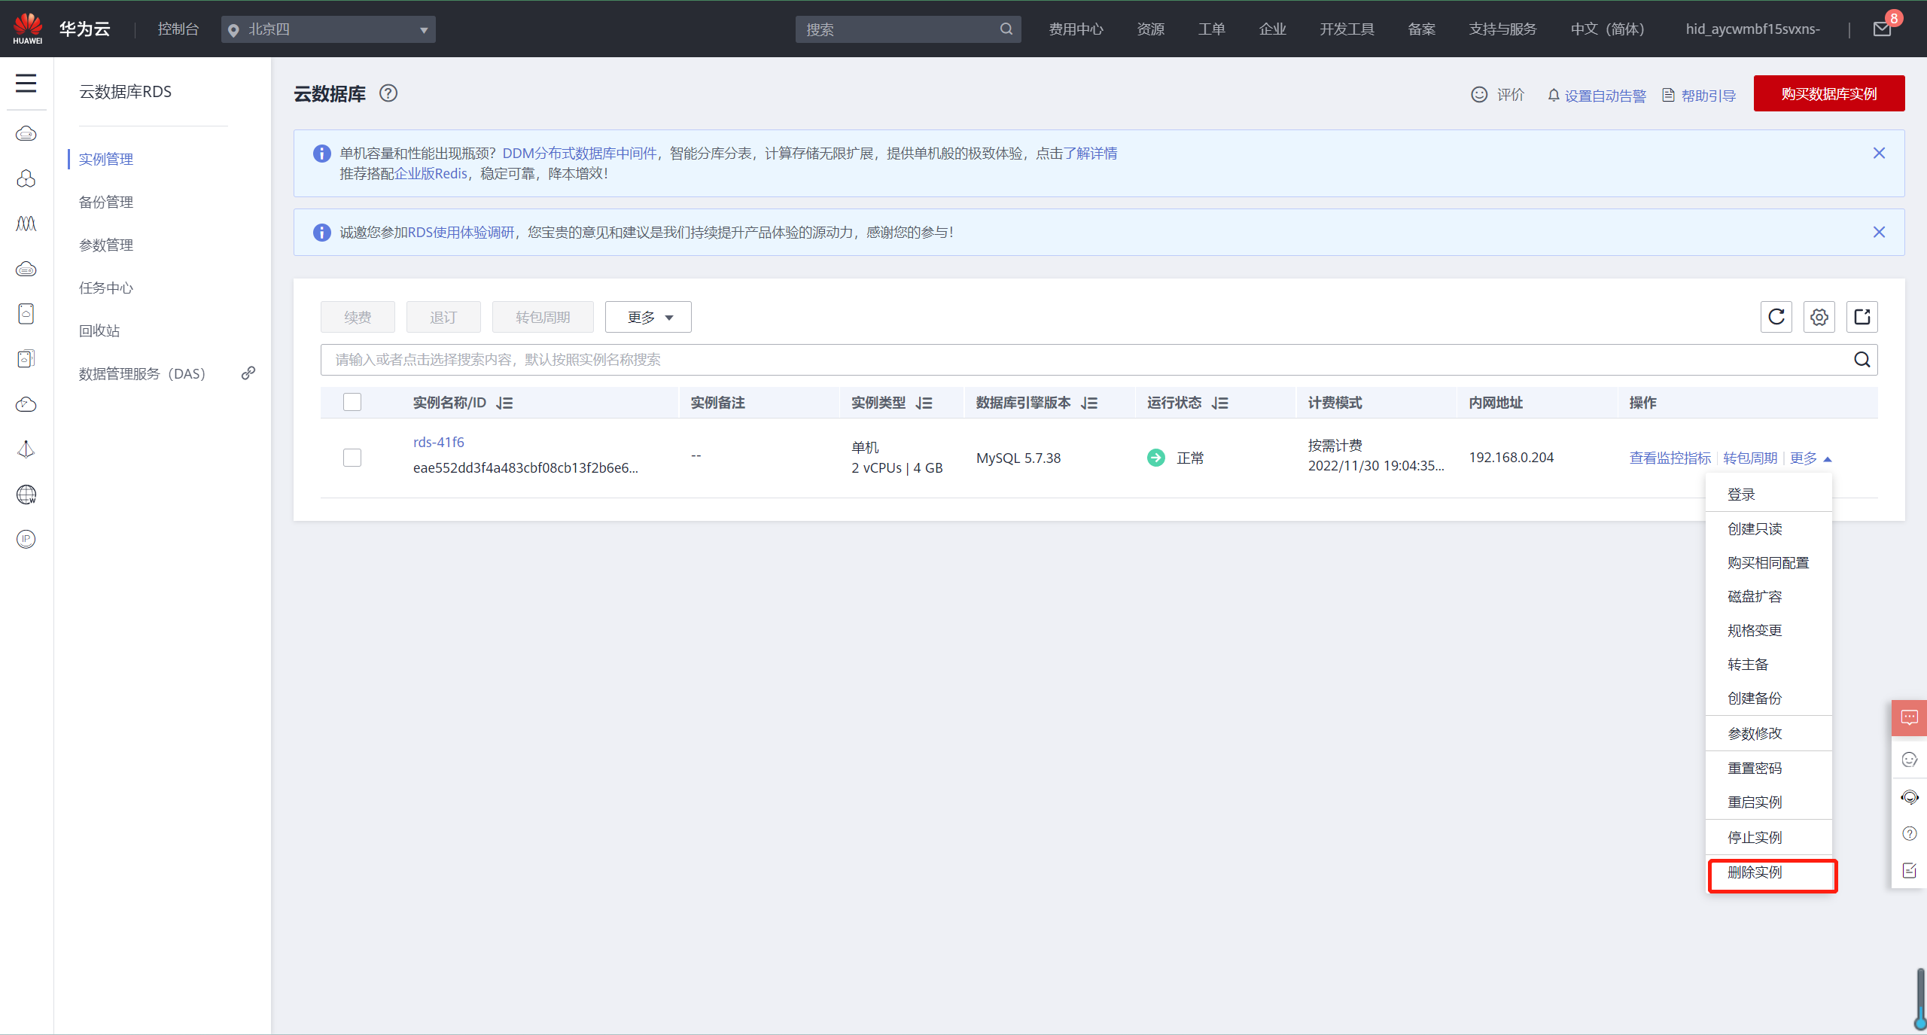This screenshot has height=1035, width=1927.
Task: Click the 购买数据库实例 button
Action: tap(1829, 93)
